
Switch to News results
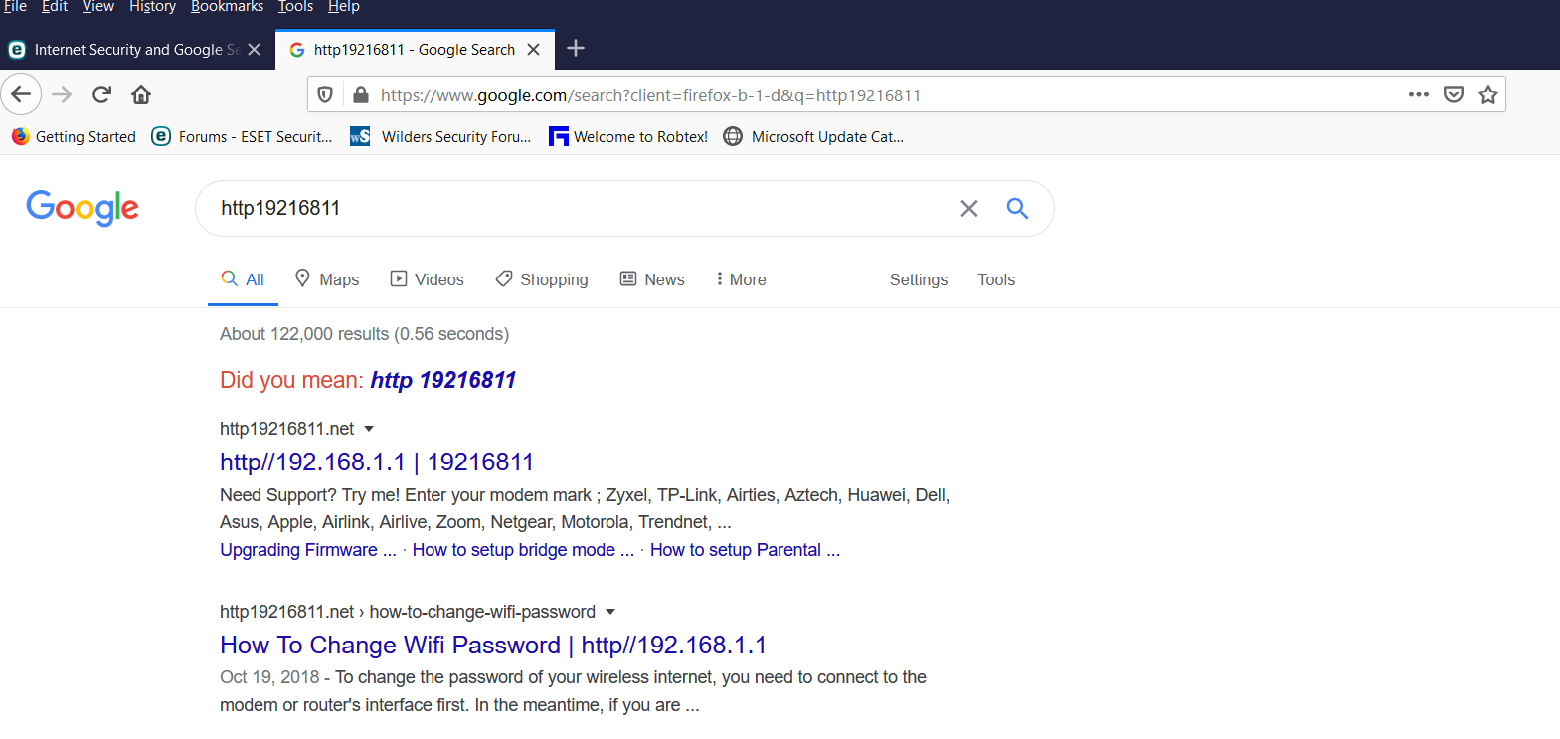coord(652,279)
